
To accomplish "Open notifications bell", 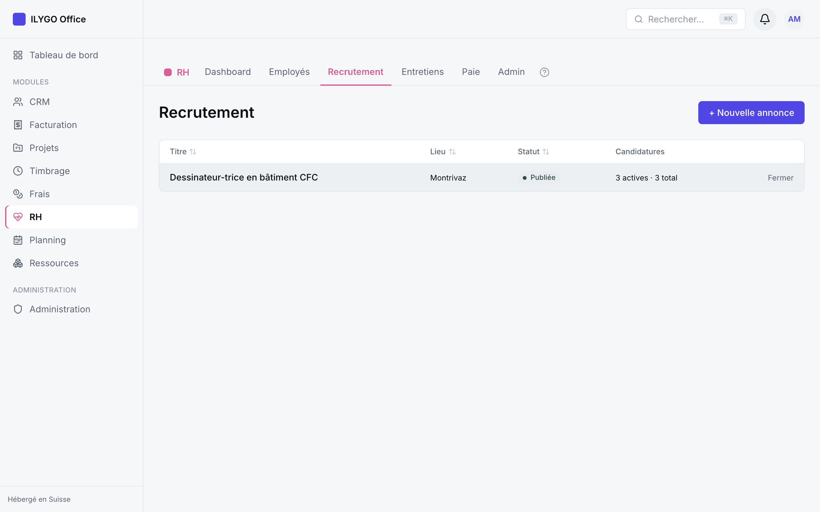I will [765, 19].
